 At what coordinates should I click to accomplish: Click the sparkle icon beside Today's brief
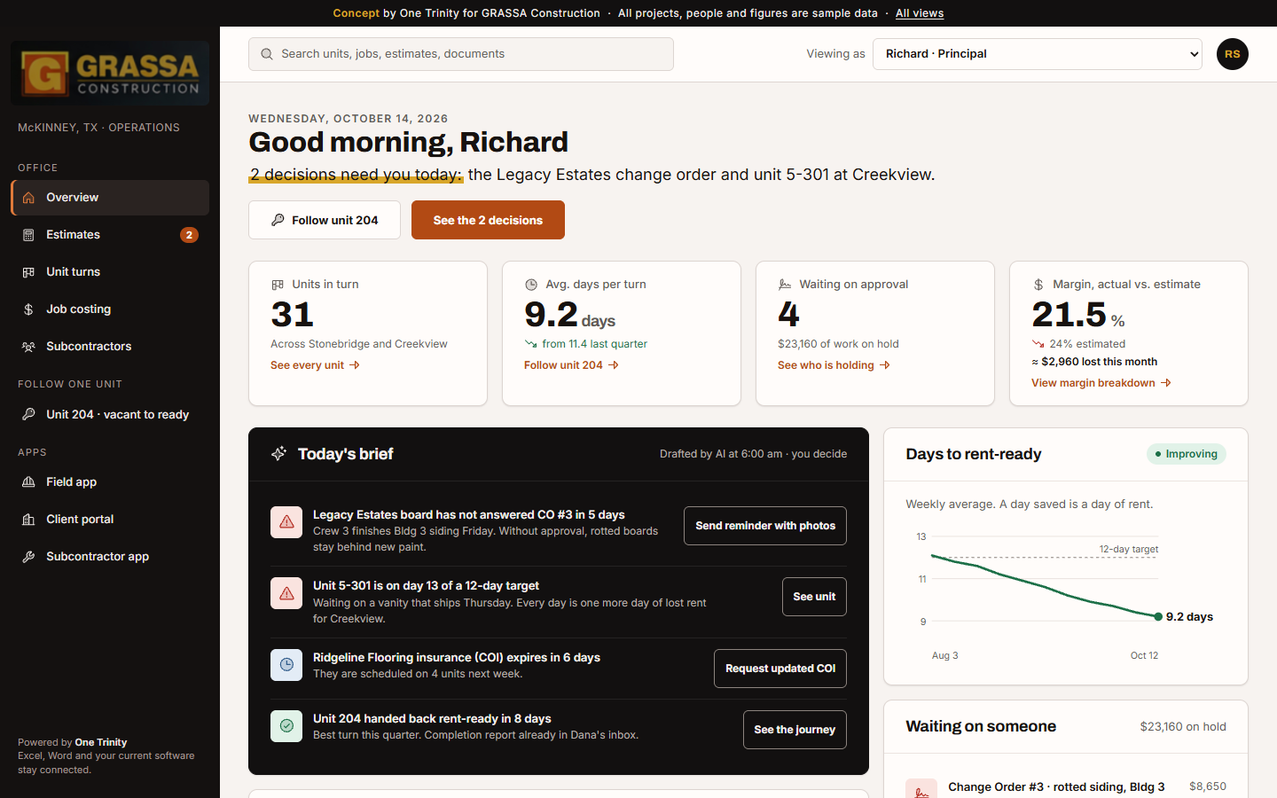tap(278, 454)
